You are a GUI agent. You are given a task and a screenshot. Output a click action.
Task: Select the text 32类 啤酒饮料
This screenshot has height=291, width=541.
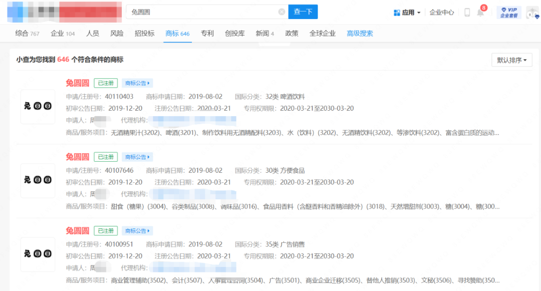pyautogui.click(x=285, y=97)
